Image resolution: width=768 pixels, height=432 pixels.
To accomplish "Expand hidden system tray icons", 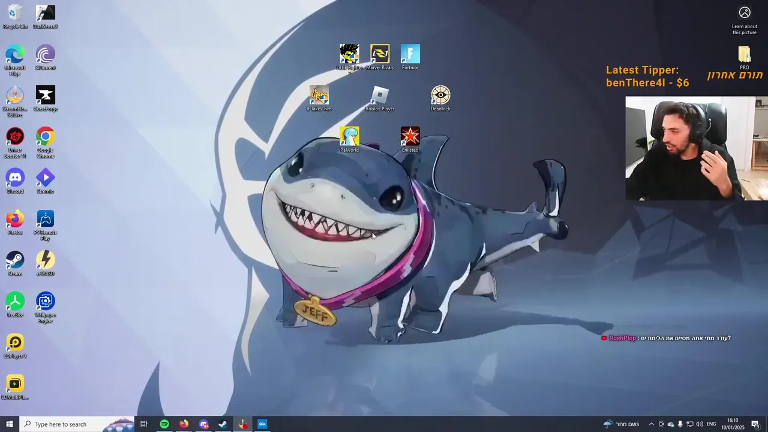I will pos(651,424).
